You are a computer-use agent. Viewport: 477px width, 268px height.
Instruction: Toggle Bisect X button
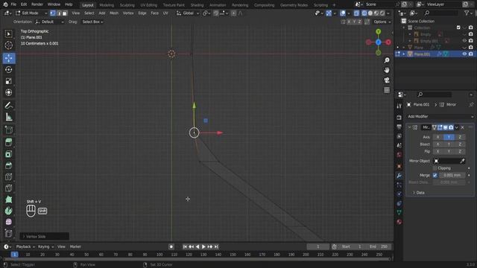pyautogui.click(x=437, y=144)
